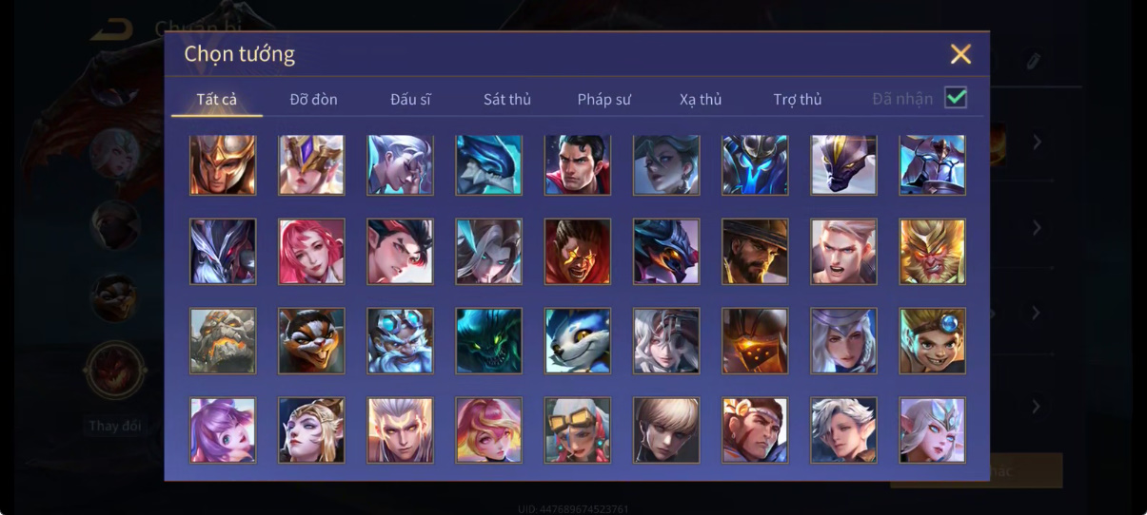Show the Pháp sư hero category

coord(603,99)
